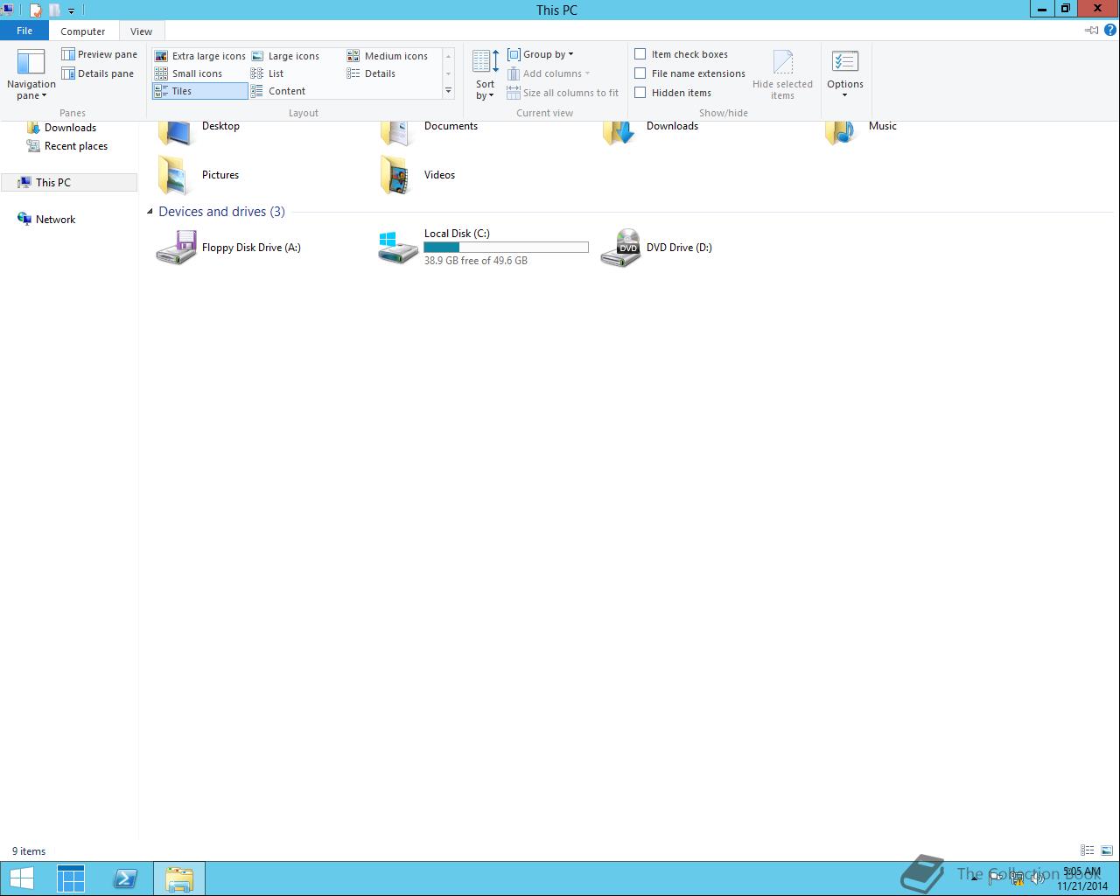Minimize the ribbon with pin icon
This screenshot has width=1120, height=896.
[1091, 30]
